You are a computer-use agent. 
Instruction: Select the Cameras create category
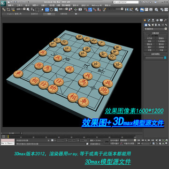tap(156, 25)
